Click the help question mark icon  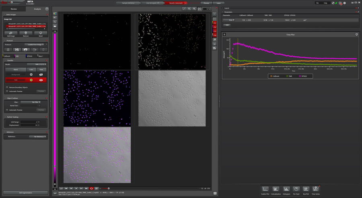[x=47, y=9]
